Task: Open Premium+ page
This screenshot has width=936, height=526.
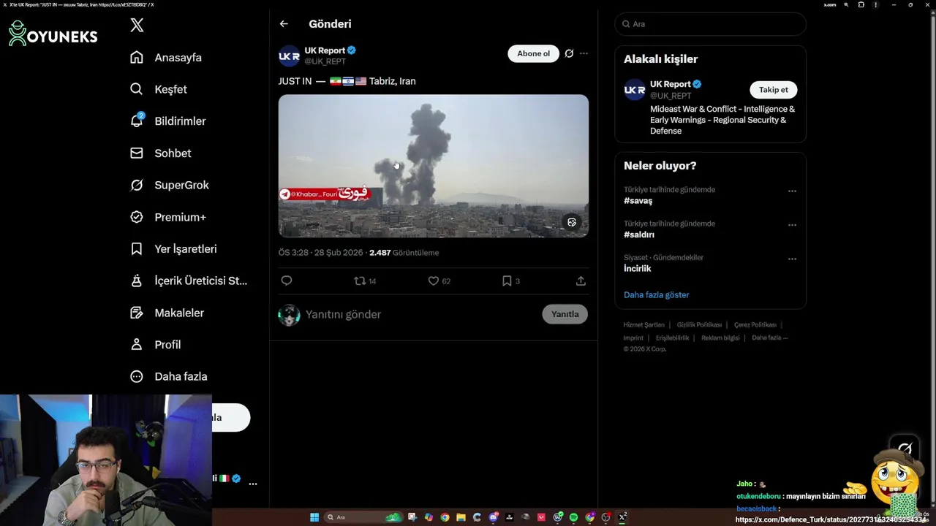Action: point(167,217)
